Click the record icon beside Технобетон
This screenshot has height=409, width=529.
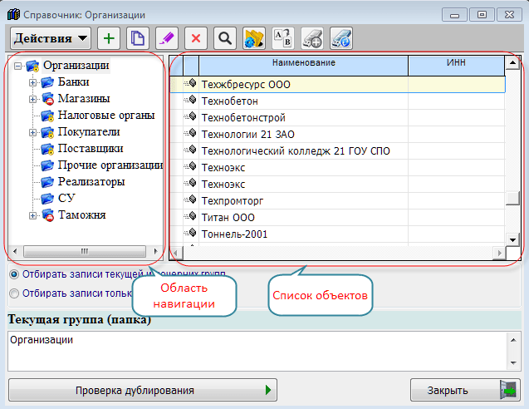[x=191, y=100]
